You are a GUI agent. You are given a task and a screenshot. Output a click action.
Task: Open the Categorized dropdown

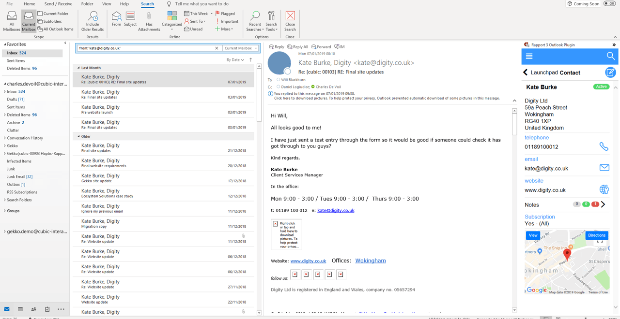[x=172, y=22]
